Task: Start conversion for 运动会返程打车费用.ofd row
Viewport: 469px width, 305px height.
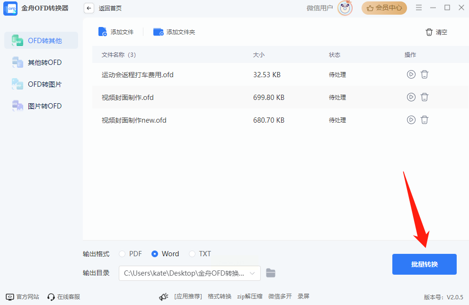Action: (x=411, y=74)
